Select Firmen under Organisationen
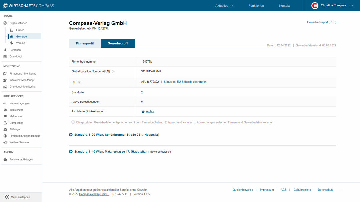 click(x=20, y=30)
